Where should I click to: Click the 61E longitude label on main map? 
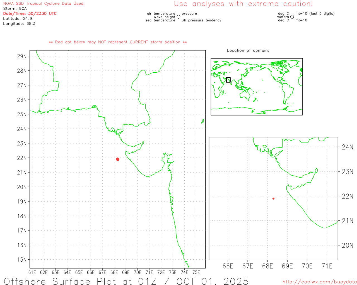point(32,272)
